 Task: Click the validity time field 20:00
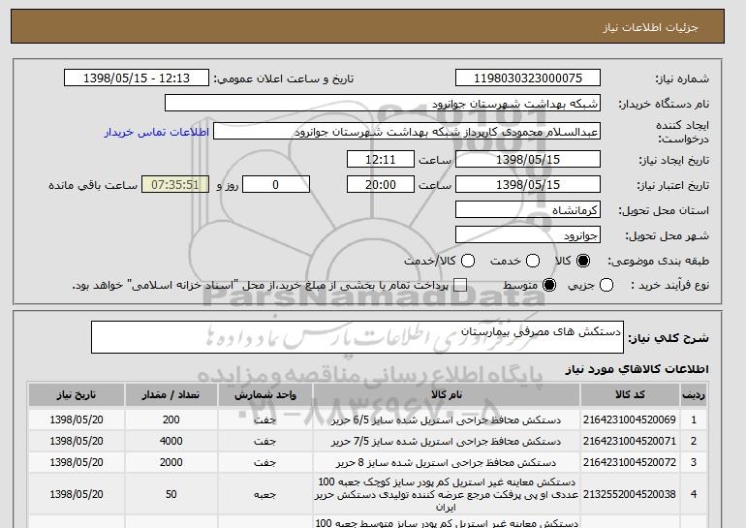[x=381, y=185]
